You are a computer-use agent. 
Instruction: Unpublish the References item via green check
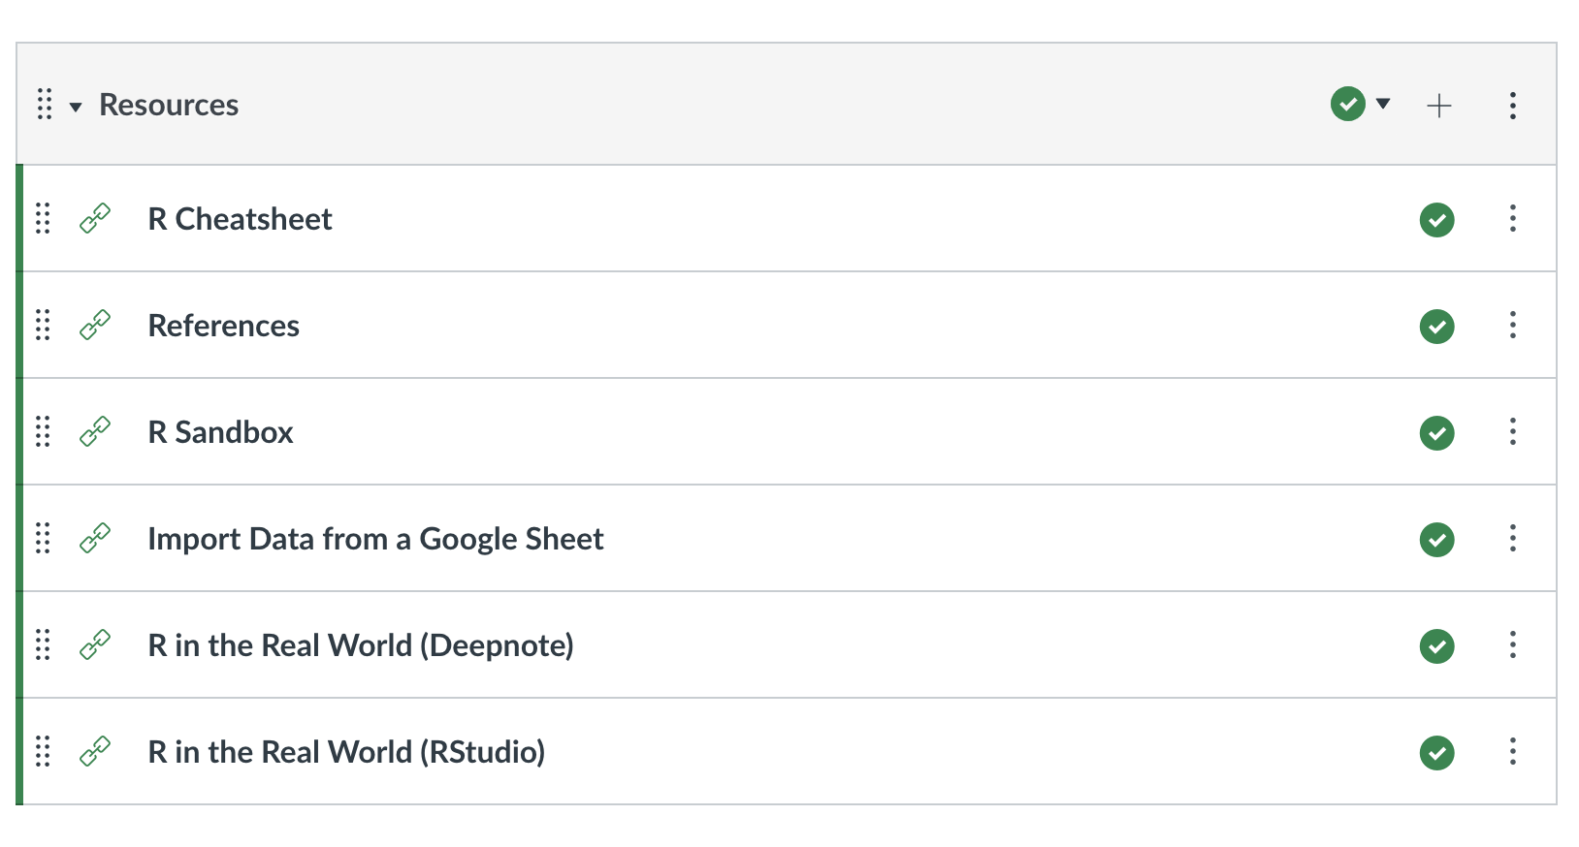[1436, 326]
